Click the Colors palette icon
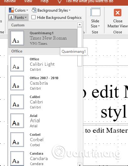Screen dimensions: 128x166 [11, 10]
